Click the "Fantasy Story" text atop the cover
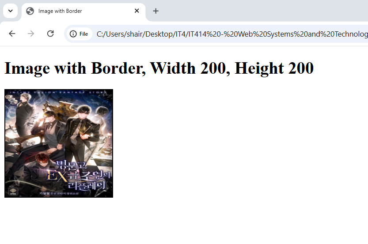 pyautogui.click(x=84, y=92)
